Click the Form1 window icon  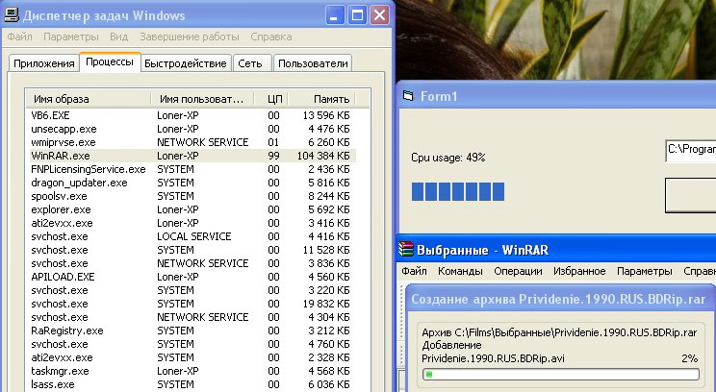[x=408, y=96]
